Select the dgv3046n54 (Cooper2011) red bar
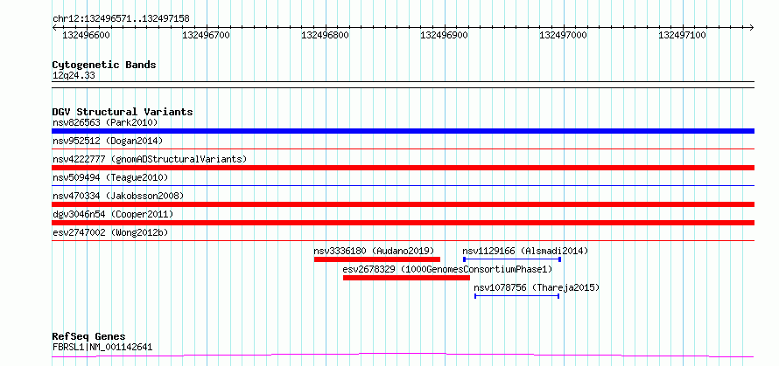Viewport: 779px width, 366px height. pos(403,223)
